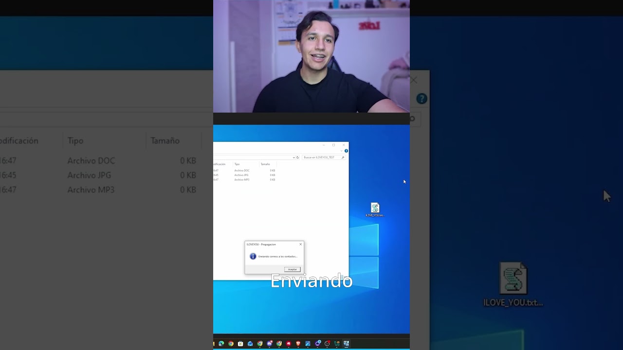
Task: Open the Mail app from the taskbar
Action: click(250, 344)
